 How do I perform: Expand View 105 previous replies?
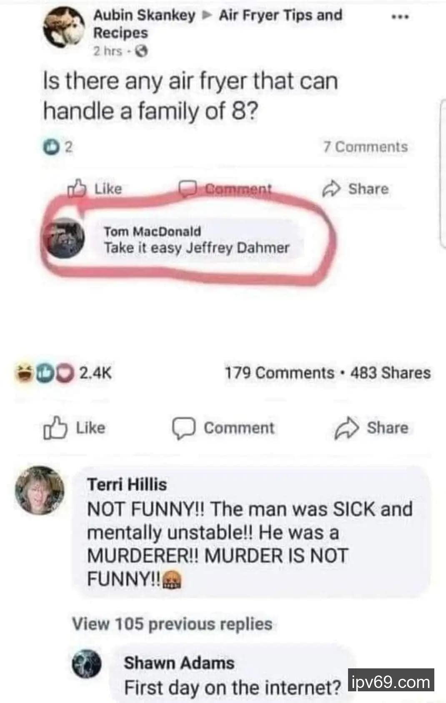click(172, 624)
